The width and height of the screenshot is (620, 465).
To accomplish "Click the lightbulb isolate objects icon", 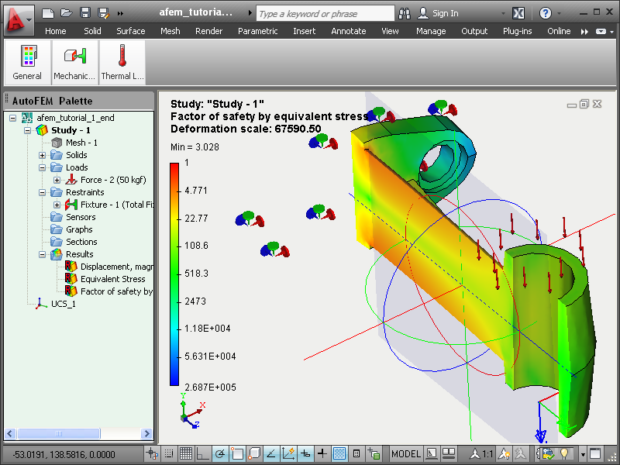I will tap(565, 453).
